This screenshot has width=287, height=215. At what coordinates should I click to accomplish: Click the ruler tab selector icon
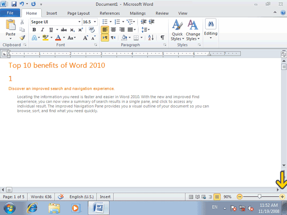(4, 54)
